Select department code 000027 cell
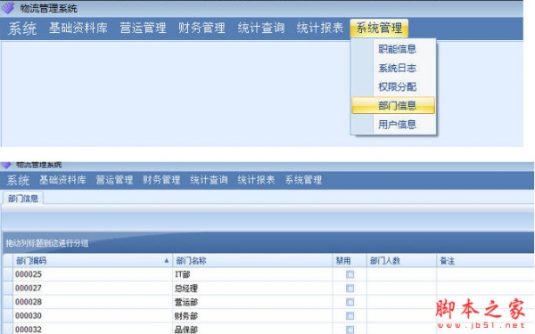This screenshot has height=334, width=535. point(93,288)
